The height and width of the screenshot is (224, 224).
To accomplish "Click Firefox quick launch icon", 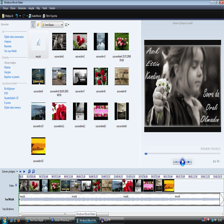I will pyautogui.click(x=19, y=220).
